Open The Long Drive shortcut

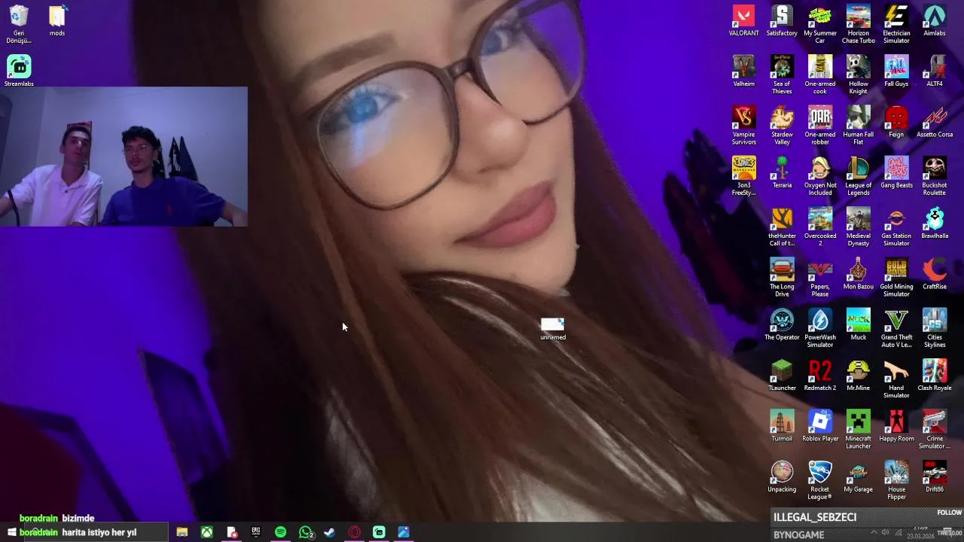pos(782,277)
